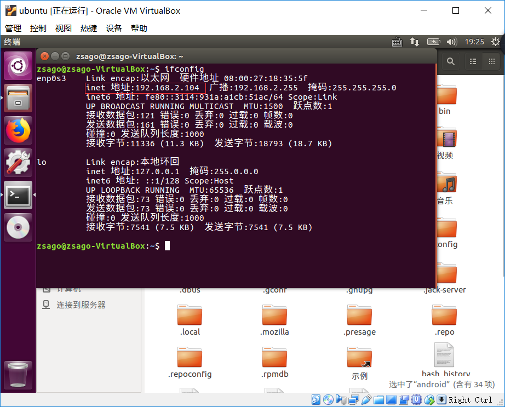The image size is (505, 407).
Task: Open System Settings wrench-and-gear launcher icon
Action: 18,163
